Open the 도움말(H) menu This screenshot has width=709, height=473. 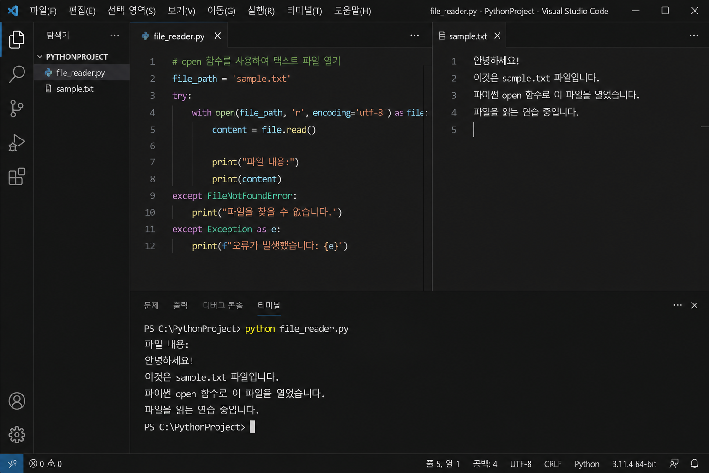coord(352,11)
